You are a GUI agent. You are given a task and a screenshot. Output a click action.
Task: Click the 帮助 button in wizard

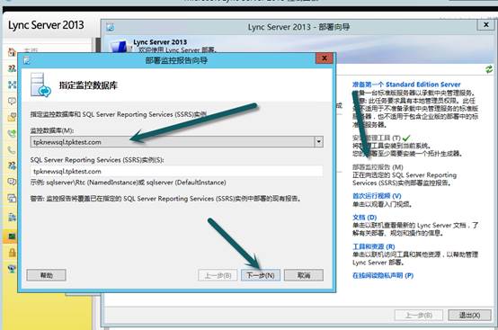coord(47,275)
